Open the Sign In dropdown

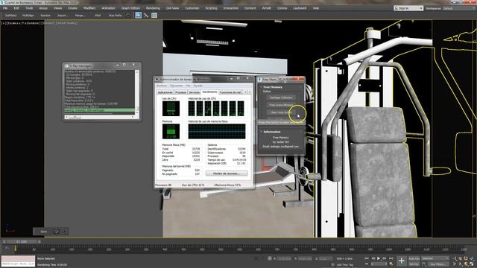click(408, 8)
